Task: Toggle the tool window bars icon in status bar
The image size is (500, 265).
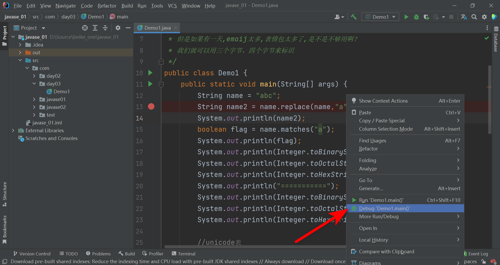Action: 5,261
